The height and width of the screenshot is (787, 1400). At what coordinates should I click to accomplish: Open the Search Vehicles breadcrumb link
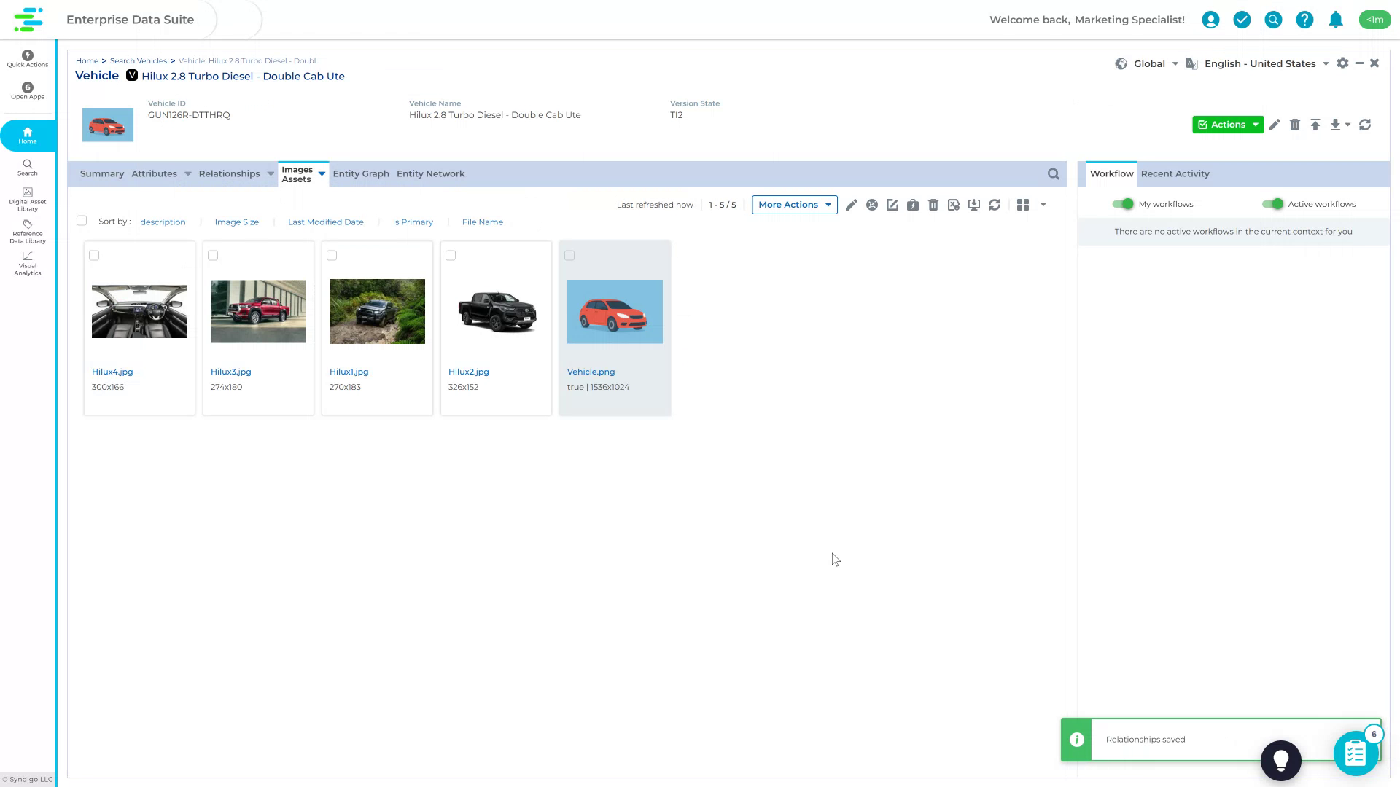(138, 60)
